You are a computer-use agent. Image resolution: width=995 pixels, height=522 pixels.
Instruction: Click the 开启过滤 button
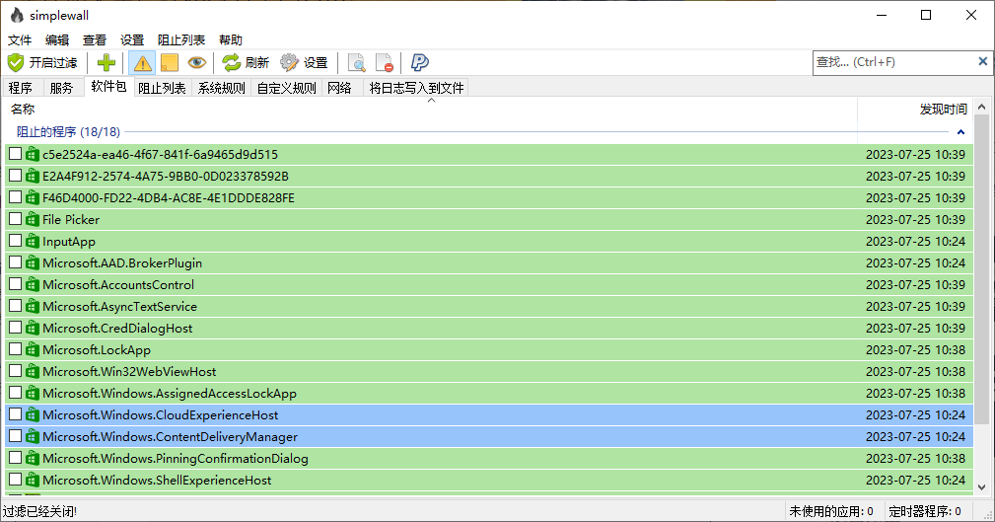[x=42, y=63]
